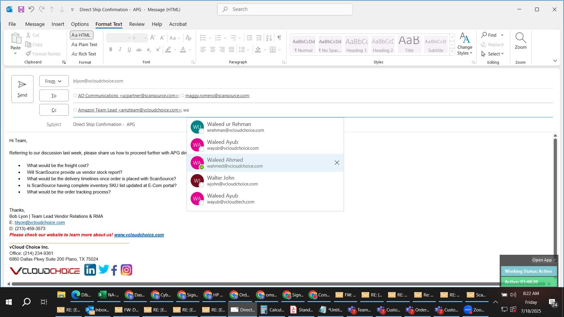
Task: Toggle Superscript formatting
Action: 158,50
